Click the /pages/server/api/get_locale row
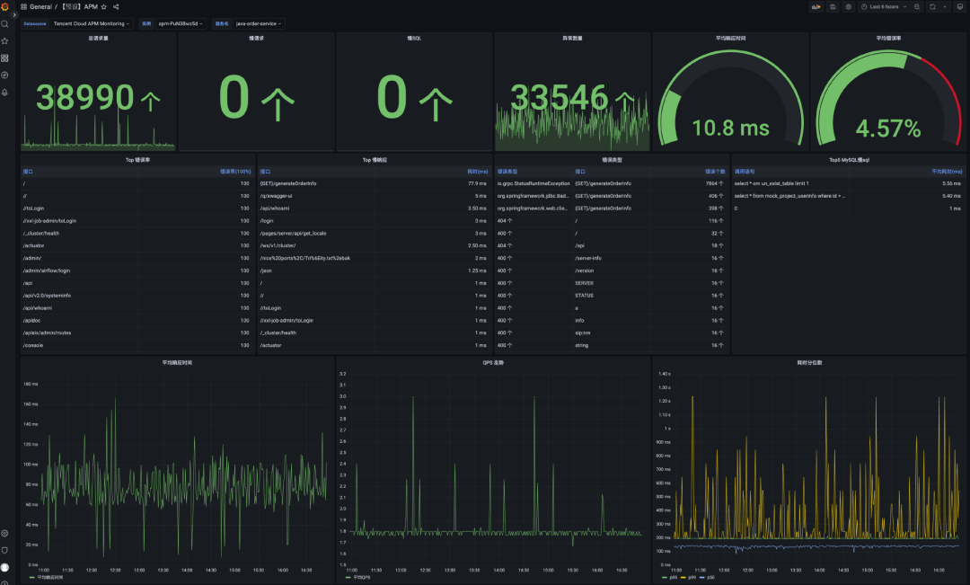This screenshot has width=970, height=585. click(x=375, y=234)
